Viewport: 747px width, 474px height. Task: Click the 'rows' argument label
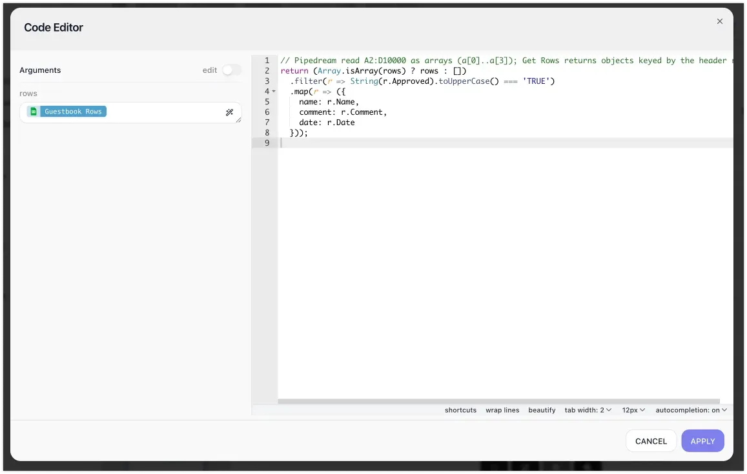pyautogui.click(x=28, y=94)
